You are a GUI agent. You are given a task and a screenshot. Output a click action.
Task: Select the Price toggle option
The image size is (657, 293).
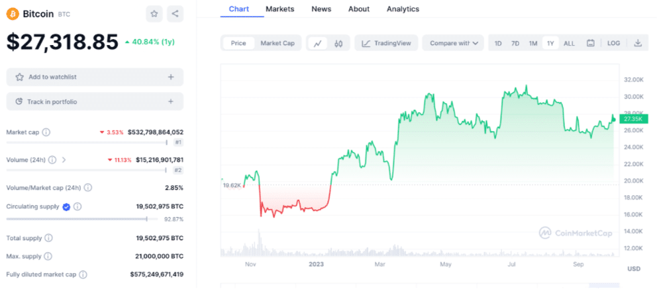pos(238,43)
